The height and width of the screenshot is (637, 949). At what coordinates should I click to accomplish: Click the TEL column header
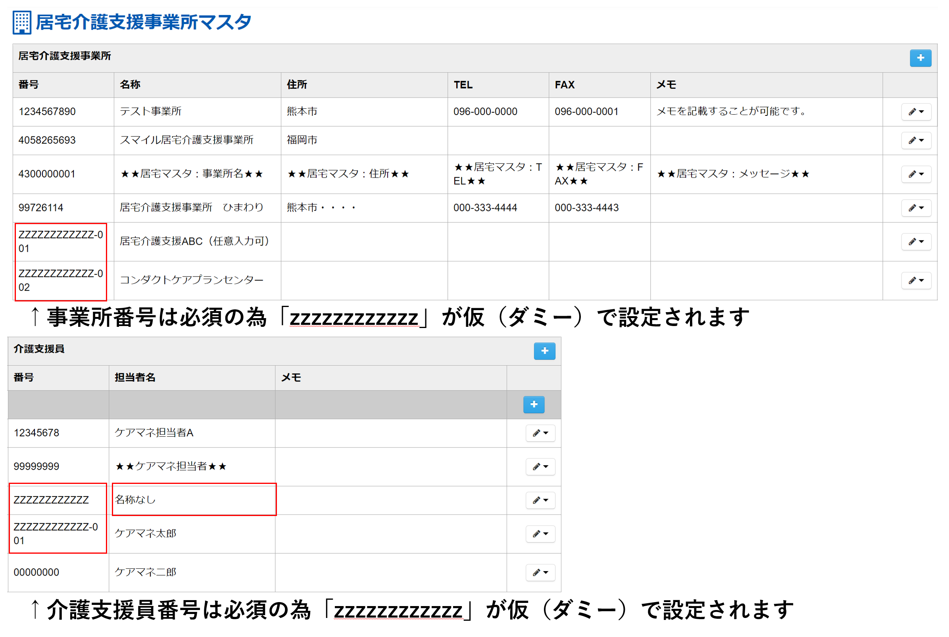pyautogui.click(x=463, y=84)
